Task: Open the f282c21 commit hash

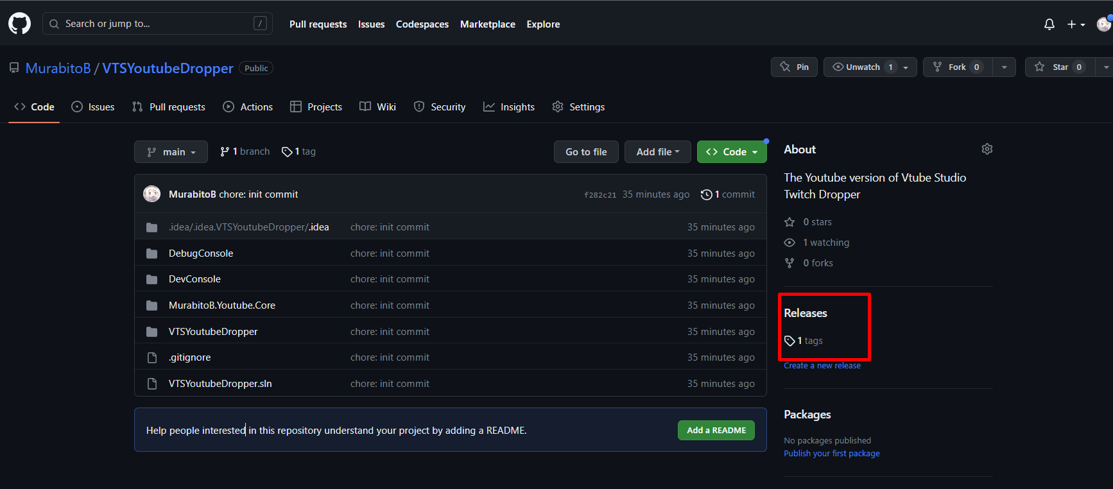Action: (x=600, y=194)
